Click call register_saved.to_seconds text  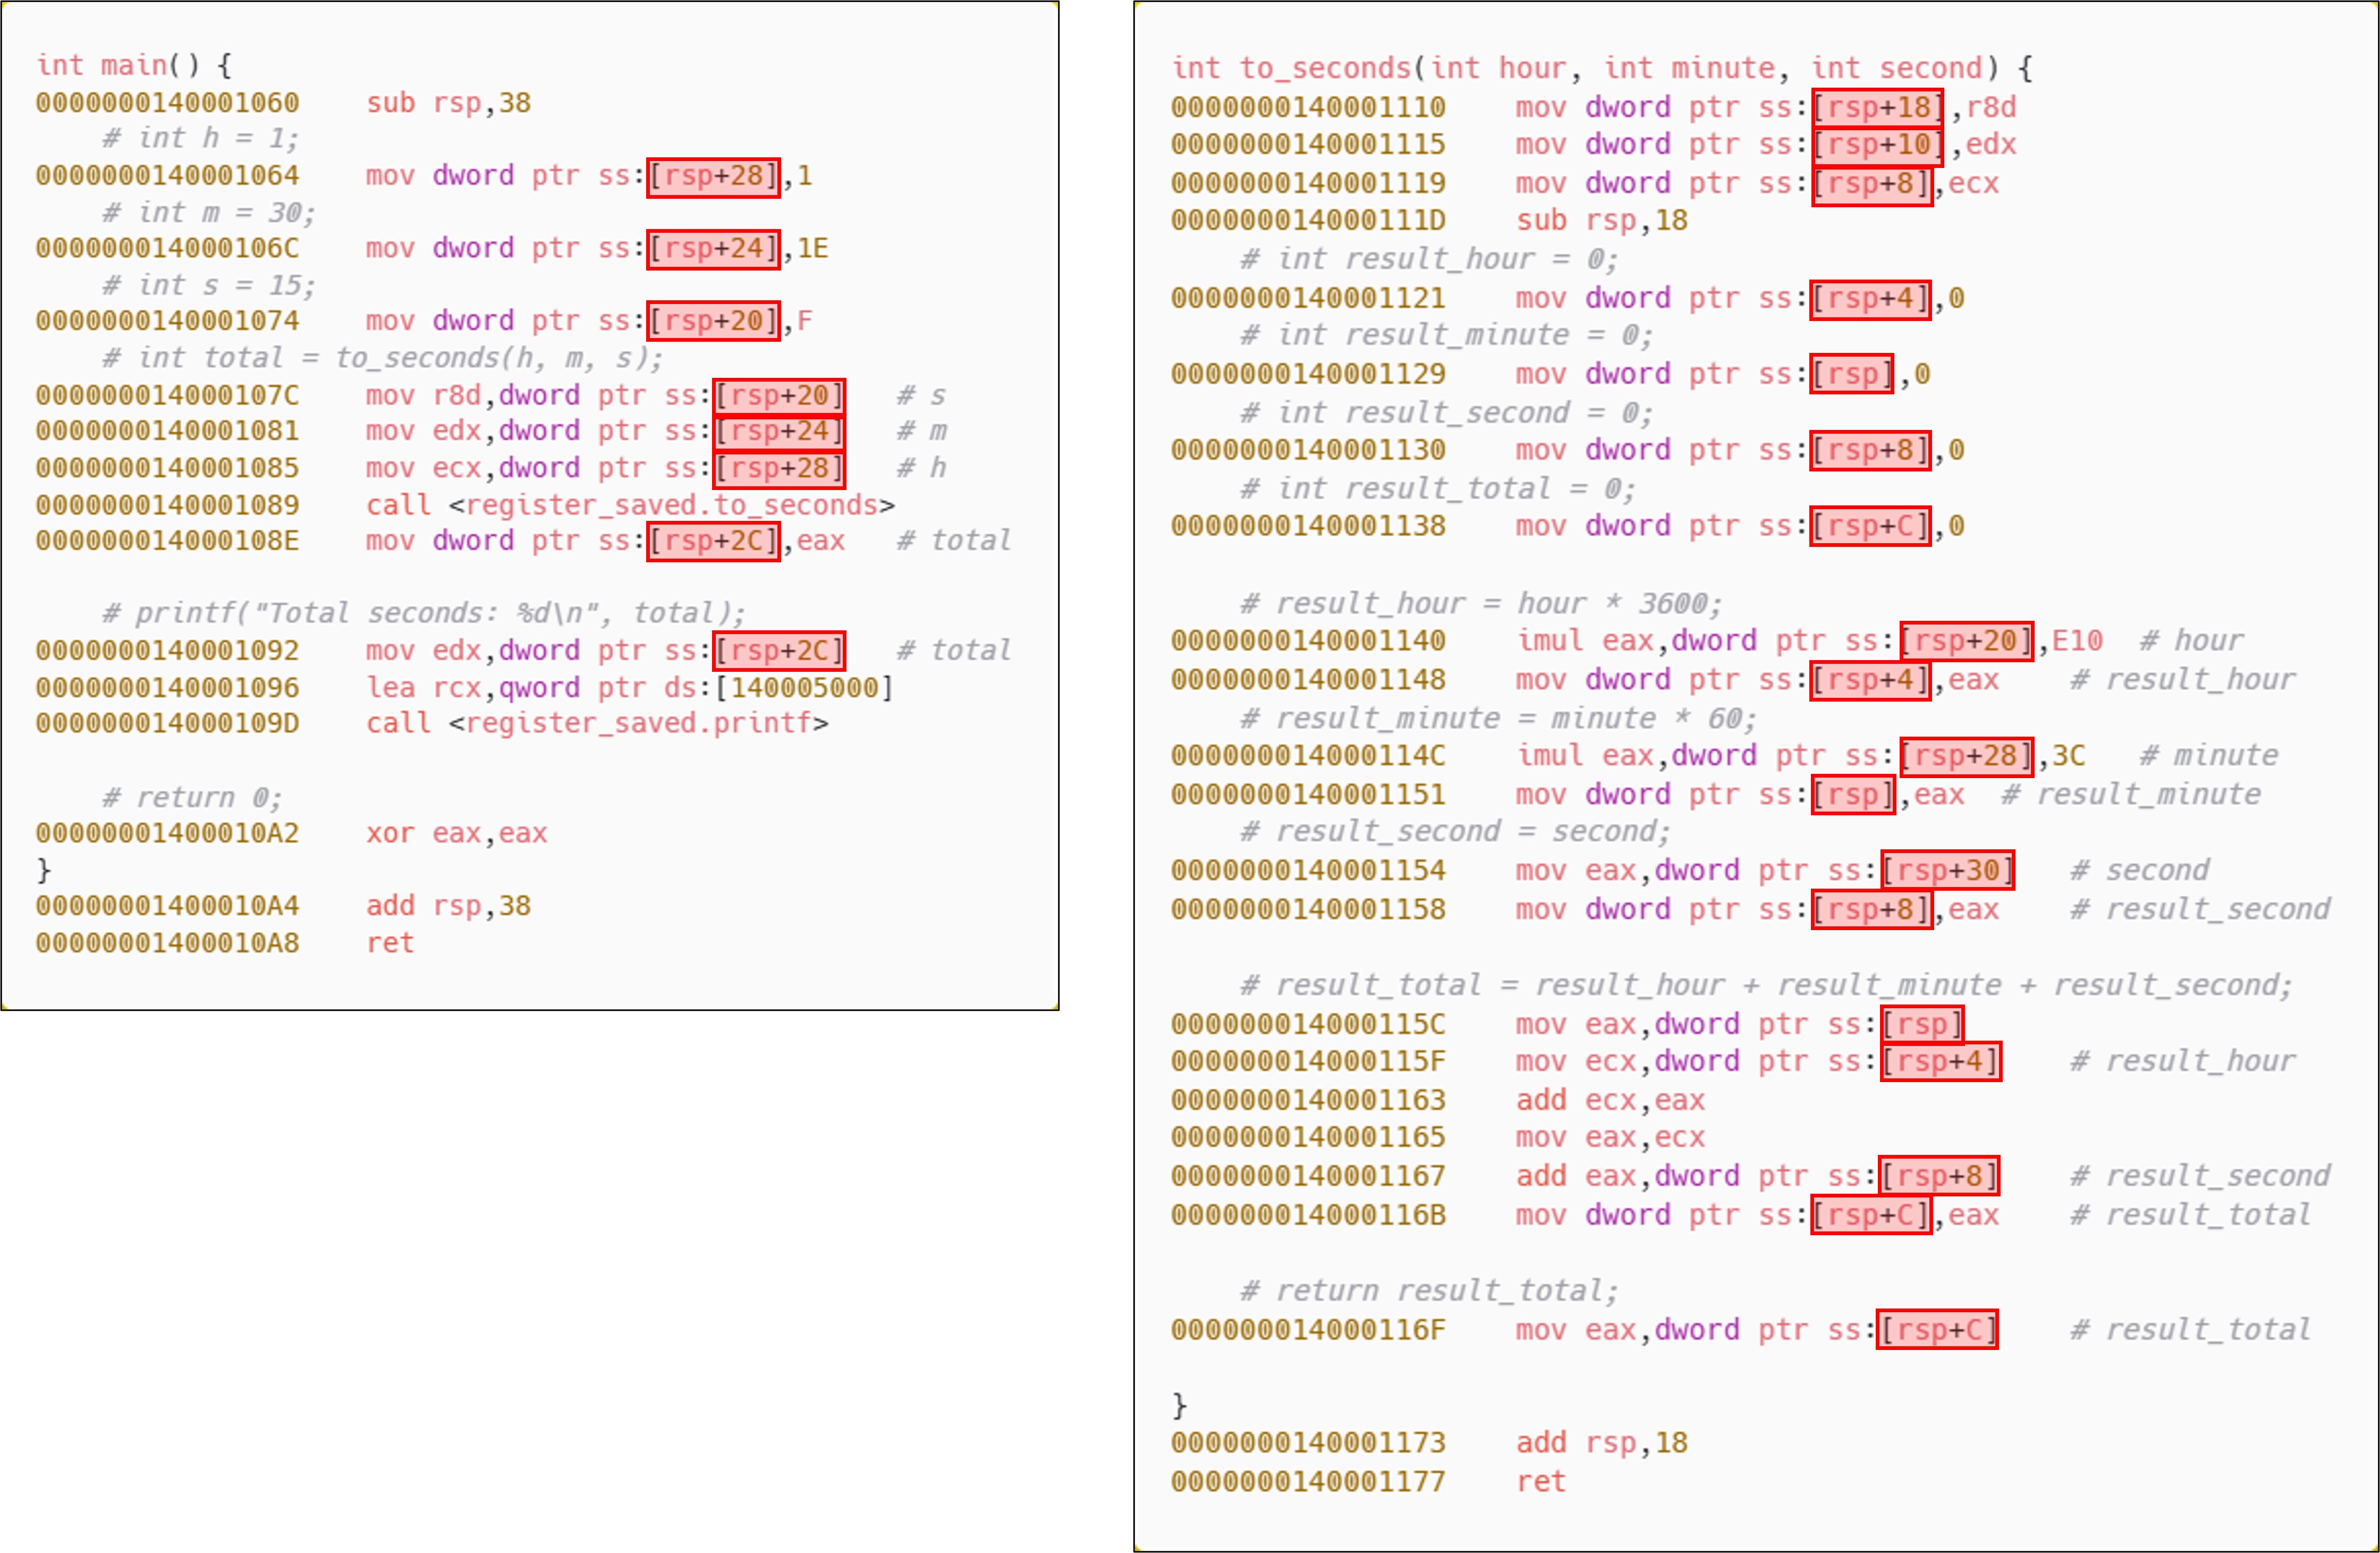[x=630, y=505]
